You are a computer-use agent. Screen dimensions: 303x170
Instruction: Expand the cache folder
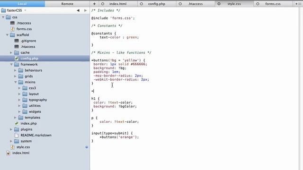[11, 52]
